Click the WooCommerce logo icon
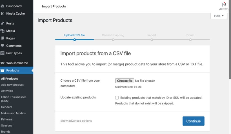The height and width of the screenshot is (134, 231). pos(3,63)
